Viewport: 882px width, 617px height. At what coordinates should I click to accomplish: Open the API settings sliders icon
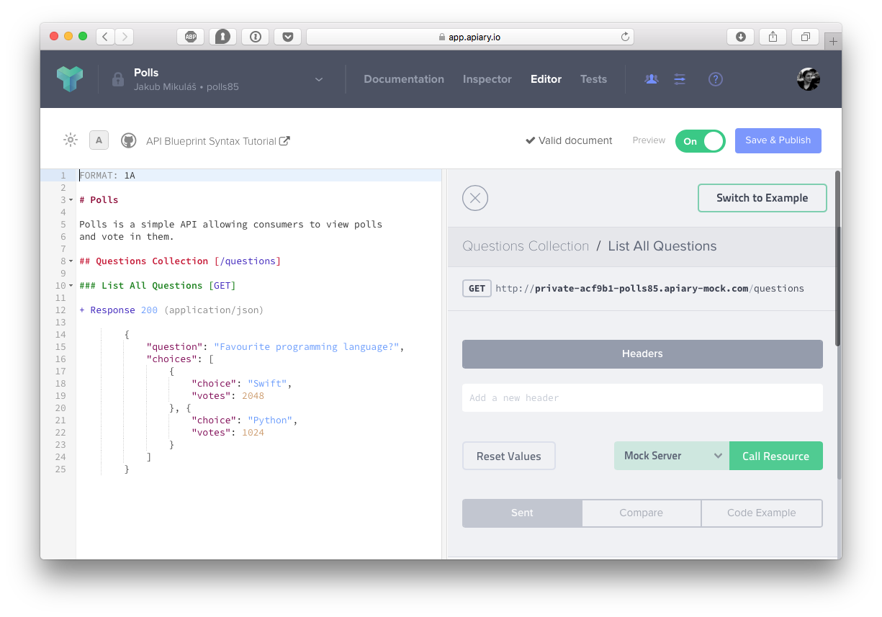point(680,79)
